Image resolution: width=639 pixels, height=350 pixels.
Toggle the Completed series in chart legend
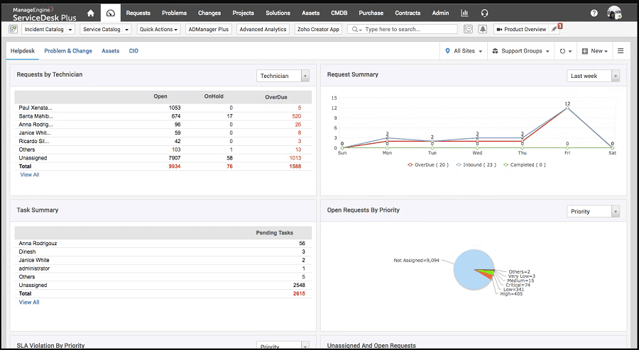click(x=524, y=164)
